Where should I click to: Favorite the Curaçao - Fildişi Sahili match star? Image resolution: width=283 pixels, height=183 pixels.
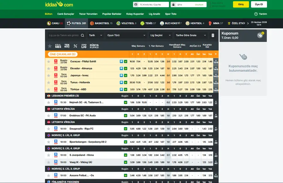tap(48, 62)
